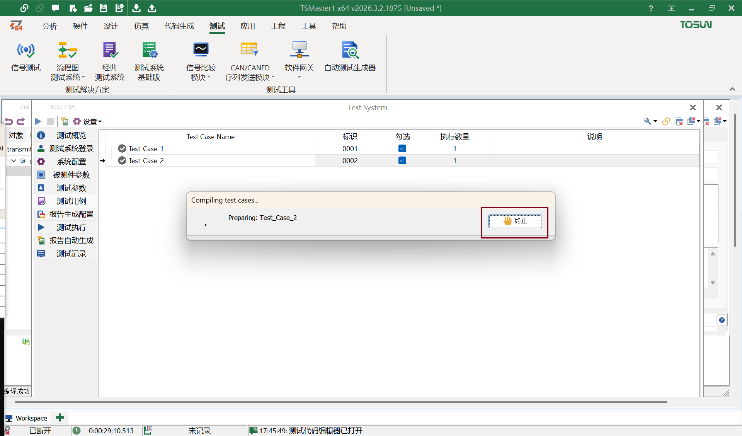The width and height of the screenshot is (742, 436).
Task: Click the 终止 button to abort compiling
Action: tap(515, 221)
